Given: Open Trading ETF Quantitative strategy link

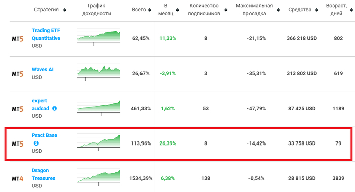Looking at the screenshot, I should point(46,34).
